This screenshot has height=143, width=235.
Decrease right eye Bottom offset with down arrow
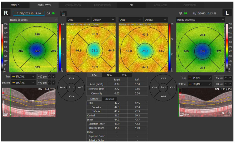coord(53,83)
